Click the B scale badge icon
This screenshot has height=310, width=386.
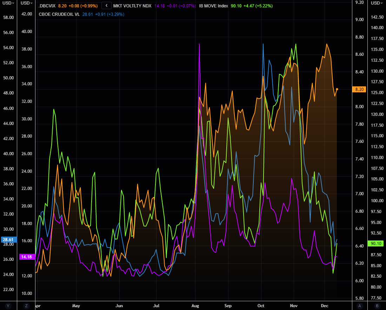(x=377, y=306)
